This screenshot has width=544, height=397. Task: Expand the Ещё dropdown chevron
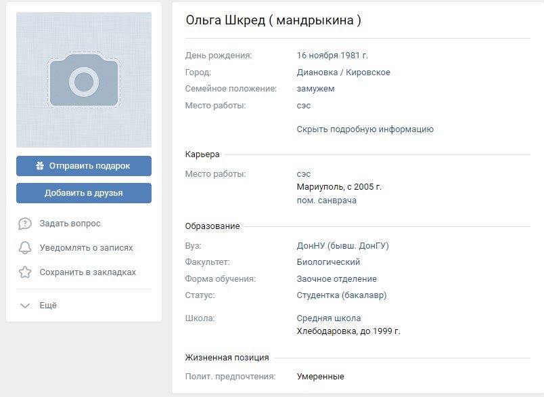[x=25, y=306]
